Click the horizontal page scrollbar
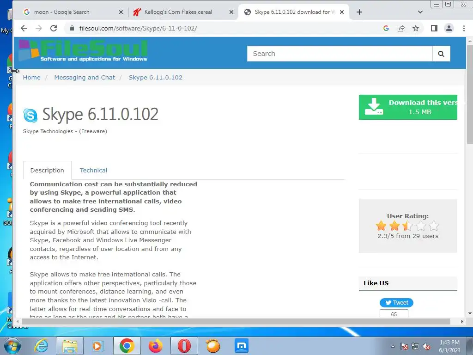 (x=236, y=322)
